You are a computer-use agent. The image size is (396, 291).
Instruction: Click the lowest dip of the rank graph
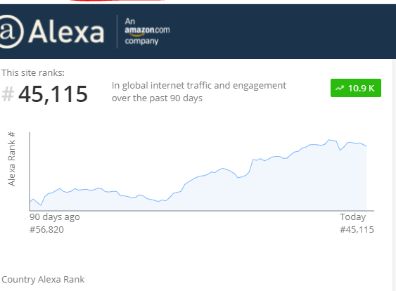[41, 205]
